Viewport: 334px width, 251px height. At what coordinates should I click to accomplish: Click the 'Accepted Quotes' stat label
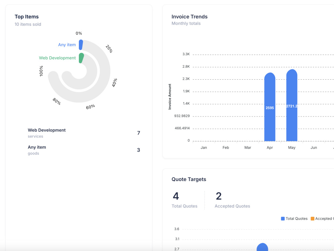point(232,206)
